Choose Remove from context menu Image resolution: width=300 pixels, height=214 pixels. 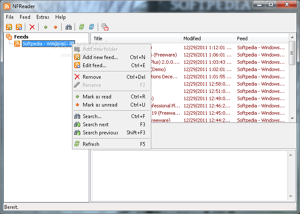point(111,77)
